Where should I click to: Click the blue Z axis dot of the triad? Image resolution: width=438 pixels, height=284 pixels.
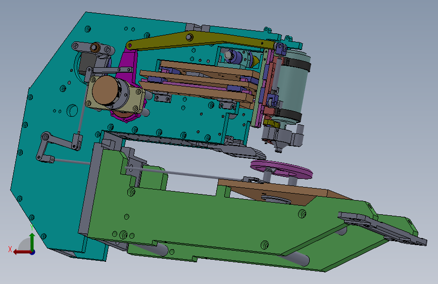(x=33, y=252)
